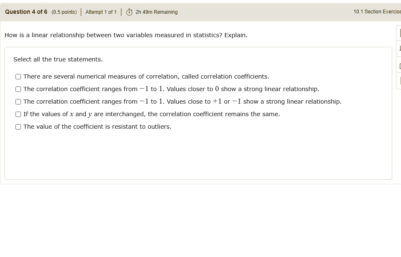The height and width of the screenshot is (257, 401).
Task: Check the statement about interchanging x and y values
Action: coord(18,114)
